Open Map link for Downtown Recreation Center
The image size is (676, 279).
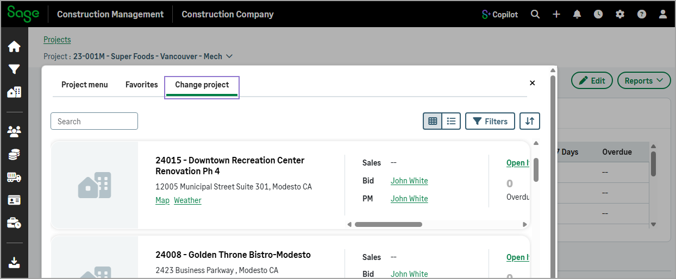click(162, 200)
